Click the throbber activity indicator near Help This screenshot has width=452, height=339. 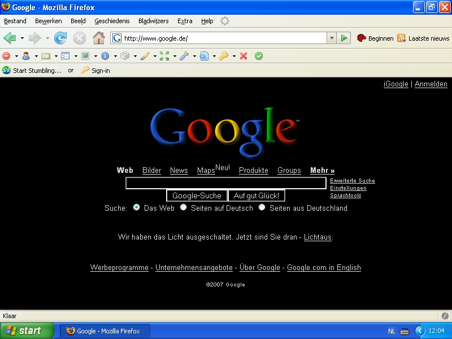tap(225, 21)
